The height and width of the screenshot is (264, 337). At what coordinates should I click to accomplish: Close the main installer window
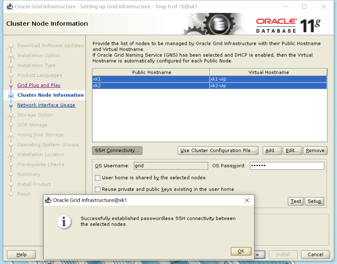(324, 7)
